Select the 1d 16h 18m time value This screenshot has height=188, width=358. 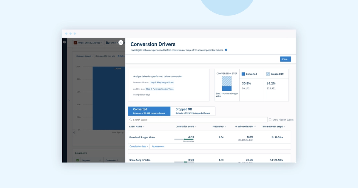(277, 160)
